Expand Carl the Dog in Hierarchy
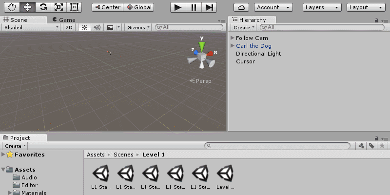The image size is (390, 195). (x=233, y=46)
